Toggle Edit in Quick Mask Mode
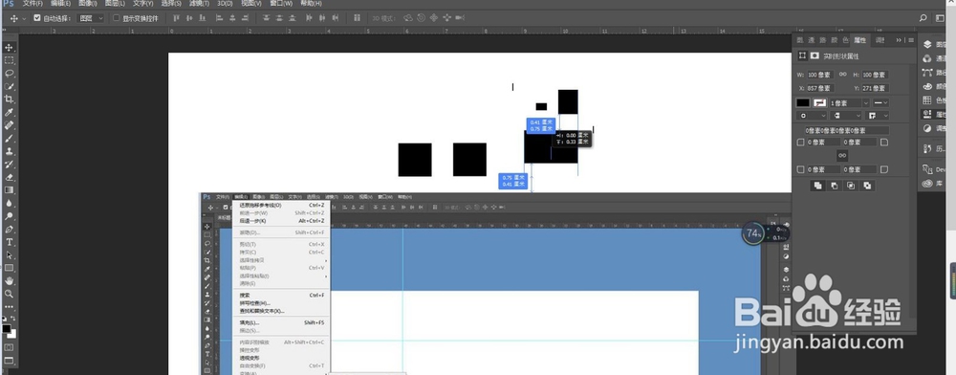 click(10, 347)
